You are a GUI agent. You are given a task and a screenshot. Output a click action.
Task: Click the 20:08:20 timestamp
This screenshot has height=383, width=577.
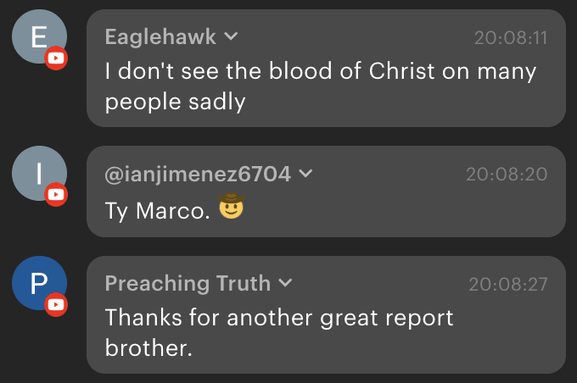click(x=507, y=174)
